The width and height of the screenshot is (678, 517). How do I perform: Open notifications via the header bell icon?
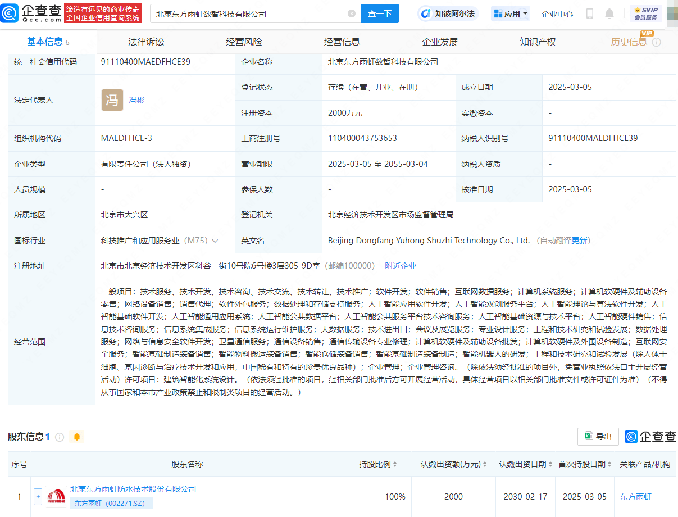click(x=609, y=13)
